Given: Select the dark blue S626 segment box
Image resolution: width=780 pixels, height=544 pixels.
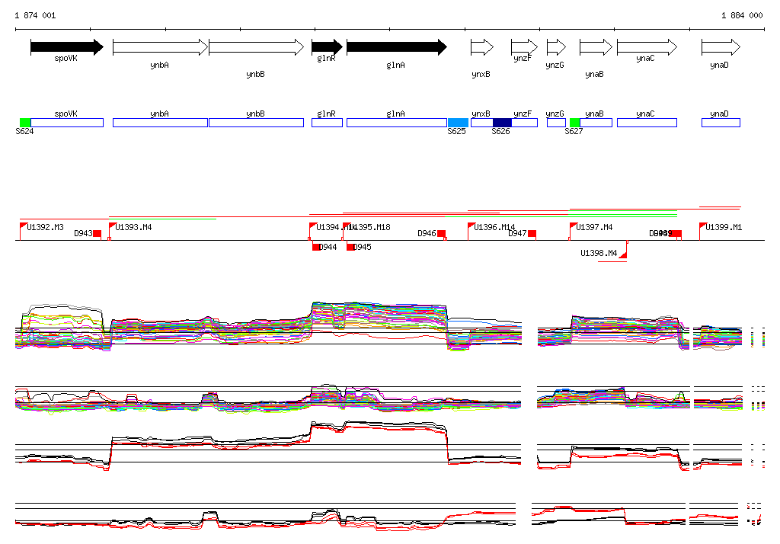Looking at the screenshot, I should pyautogui.click(x=502, y=123).
